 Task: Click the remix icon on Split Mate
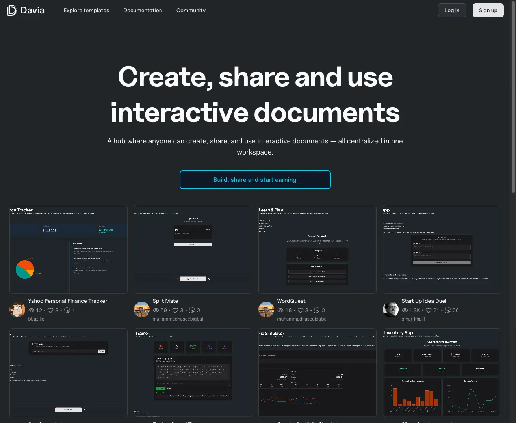[x=192, y=311]
